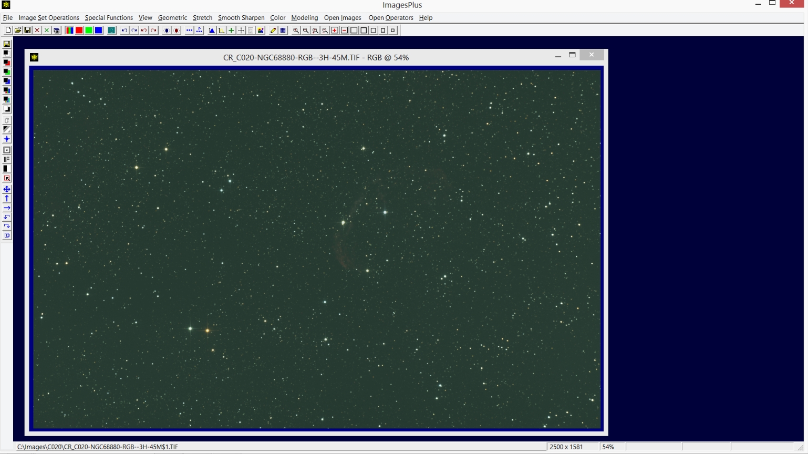Click the NGC68880 image window title bar
This screenshot has width=808, height=454.
click(x=316, y=57)
